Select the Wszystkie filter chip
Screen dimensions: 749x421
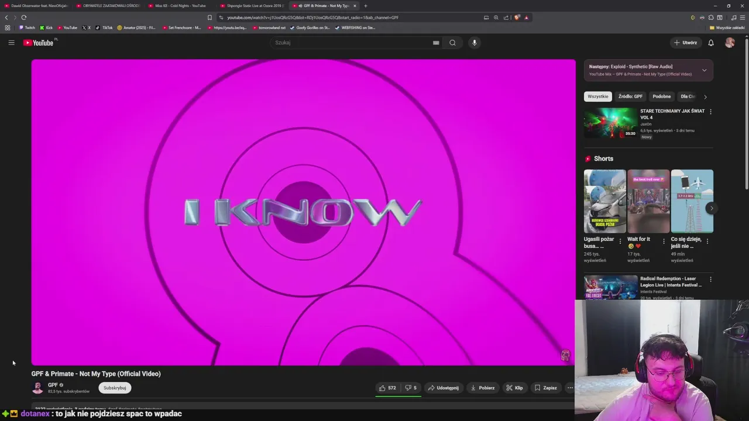point(598,96)
